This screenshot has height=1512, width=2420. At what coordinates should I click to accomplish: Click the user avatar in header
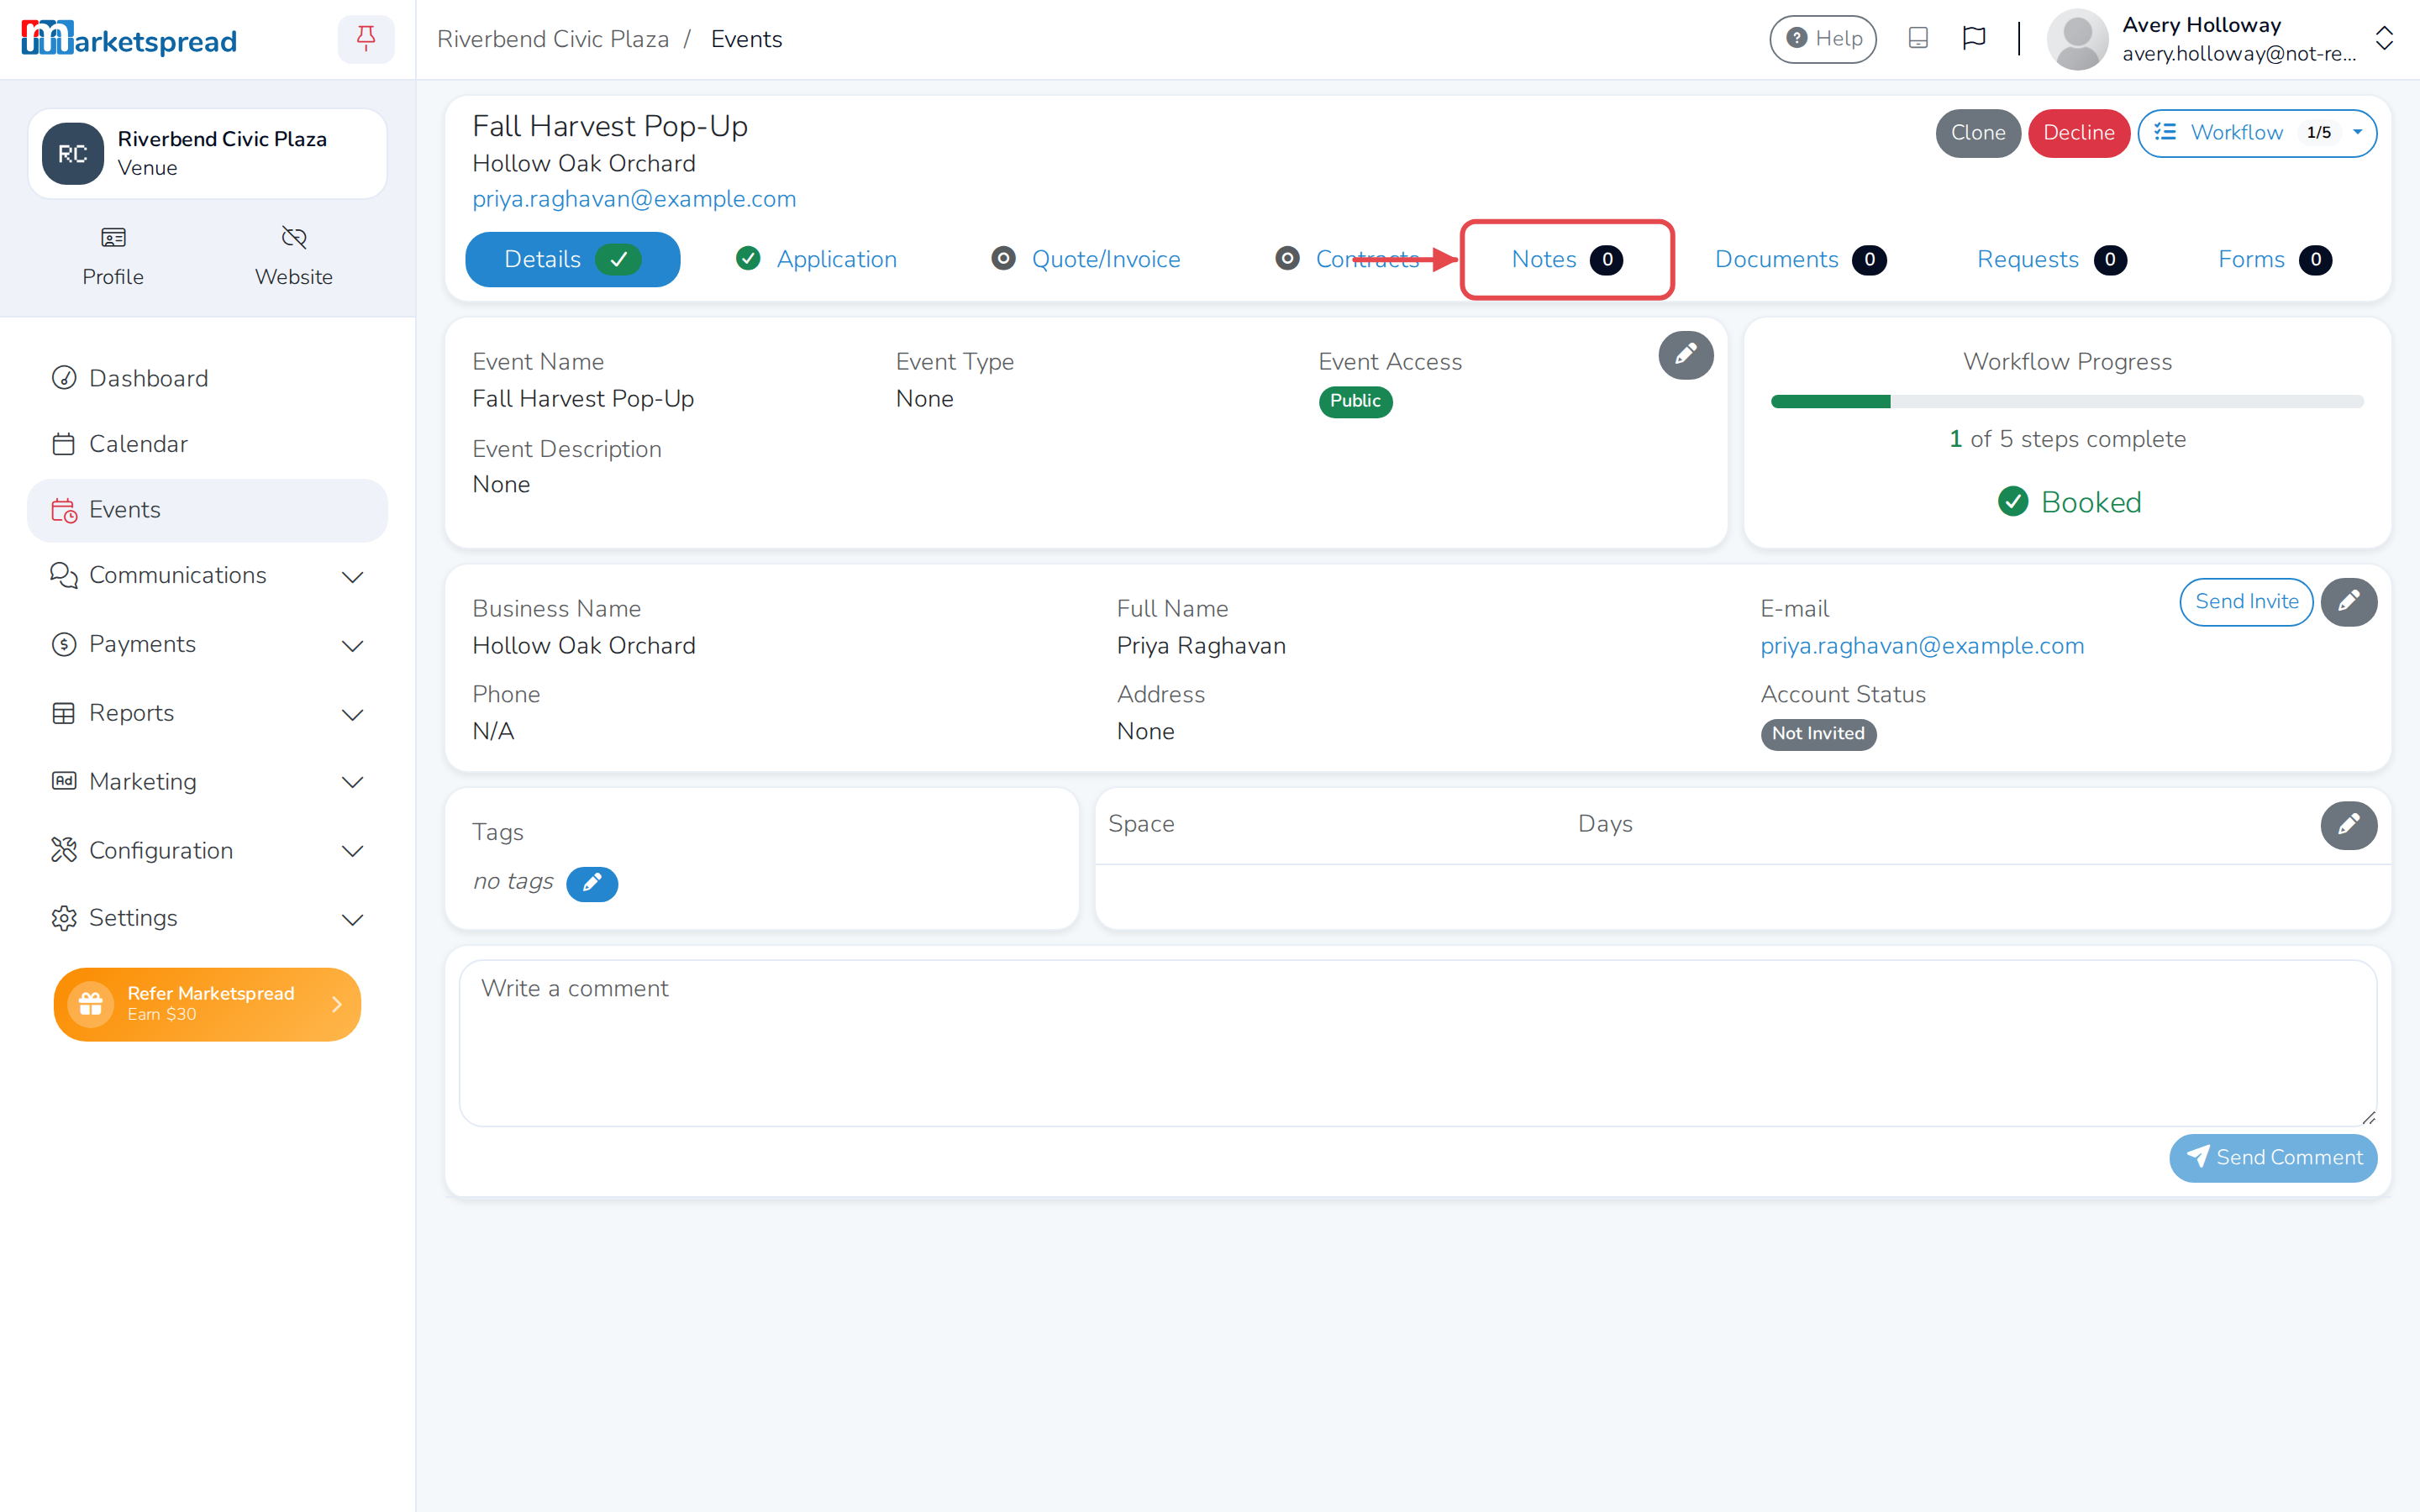click(2077, 40)
